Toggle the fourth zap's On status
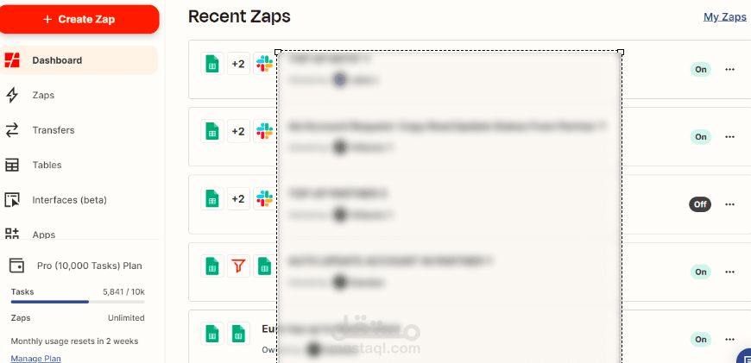Screen dimensions: 751x363 pos(701,272)
